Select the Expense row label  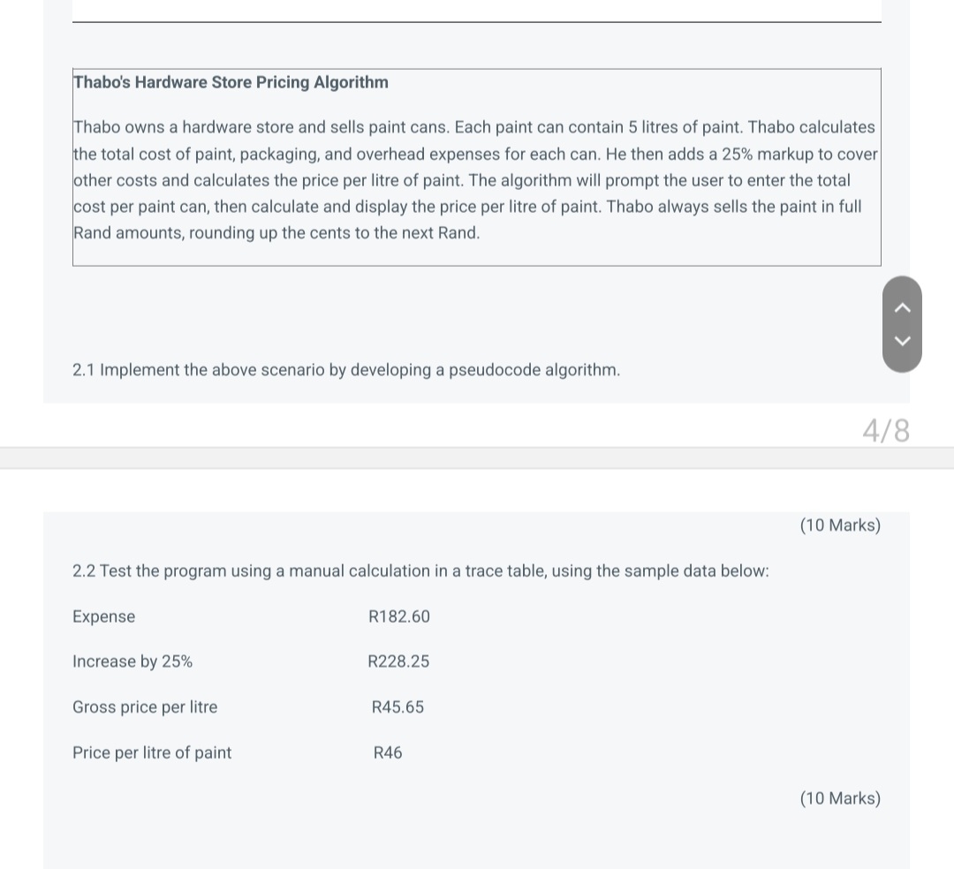click(x=103, y=616)
